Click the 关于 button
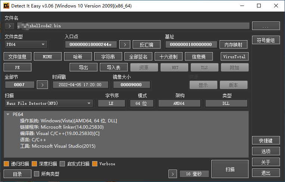Viewport: 285px width, 182px height. 266,162
